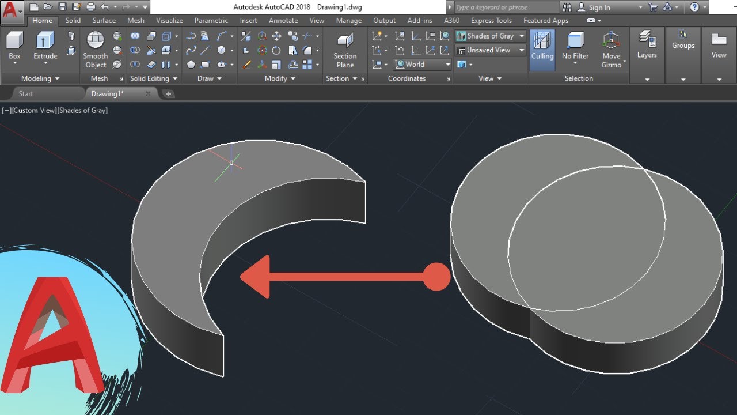Click the Save icon in quick access toolbar
Screen dimensions: 737x415
(x=62, y=7)
